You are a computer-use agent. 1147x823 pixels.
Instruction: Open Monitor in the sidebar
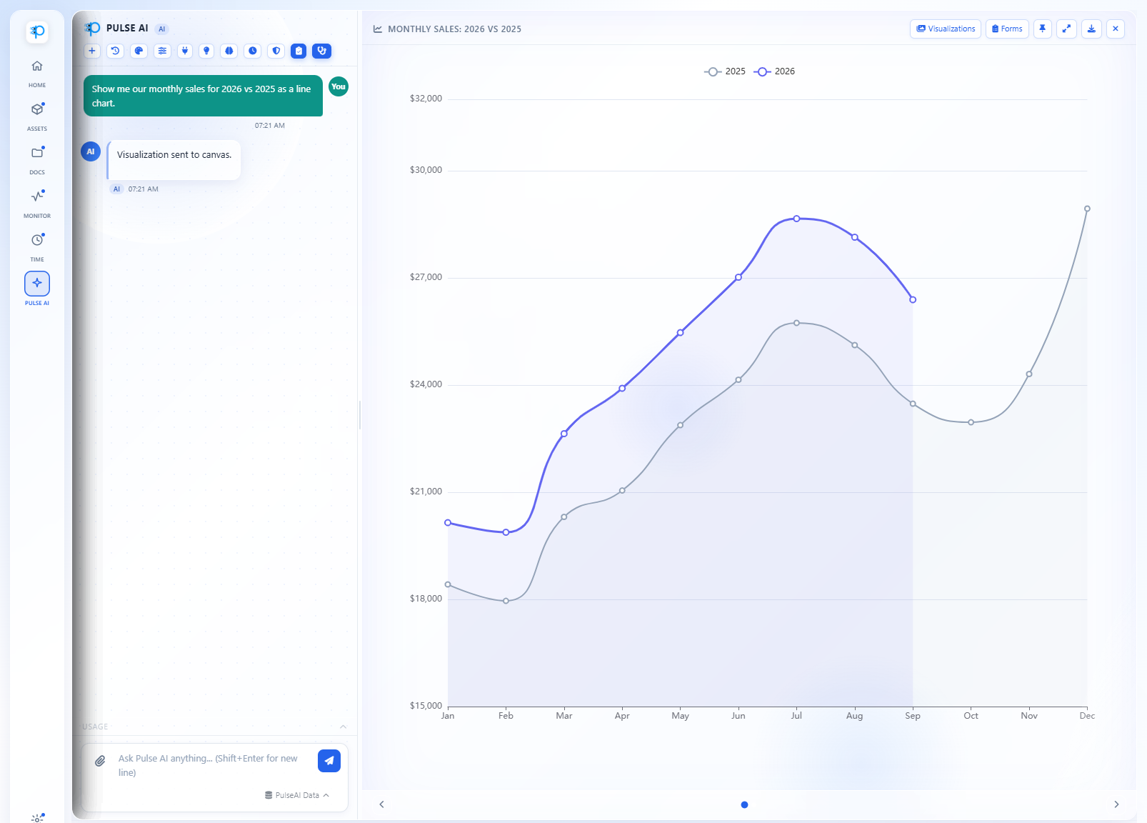click(37, 204)
